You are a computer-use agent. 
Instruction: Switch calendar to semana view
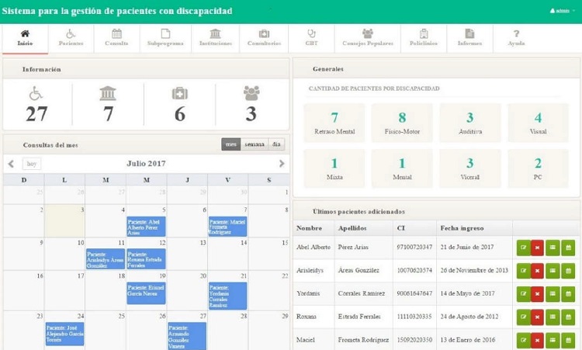255,144
